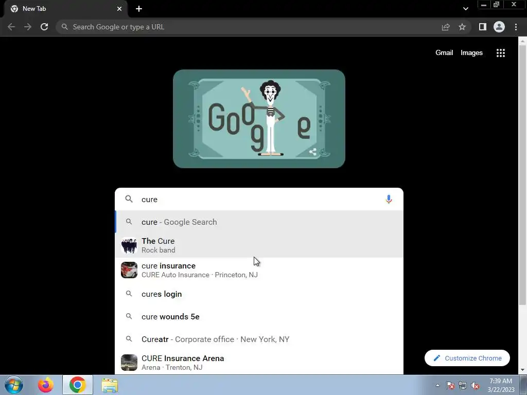Image resolution: width=527 pixels, height=395 pixels.
Task: Click the CURE Insurance Arena thumbnail
Action: point(129,363)
